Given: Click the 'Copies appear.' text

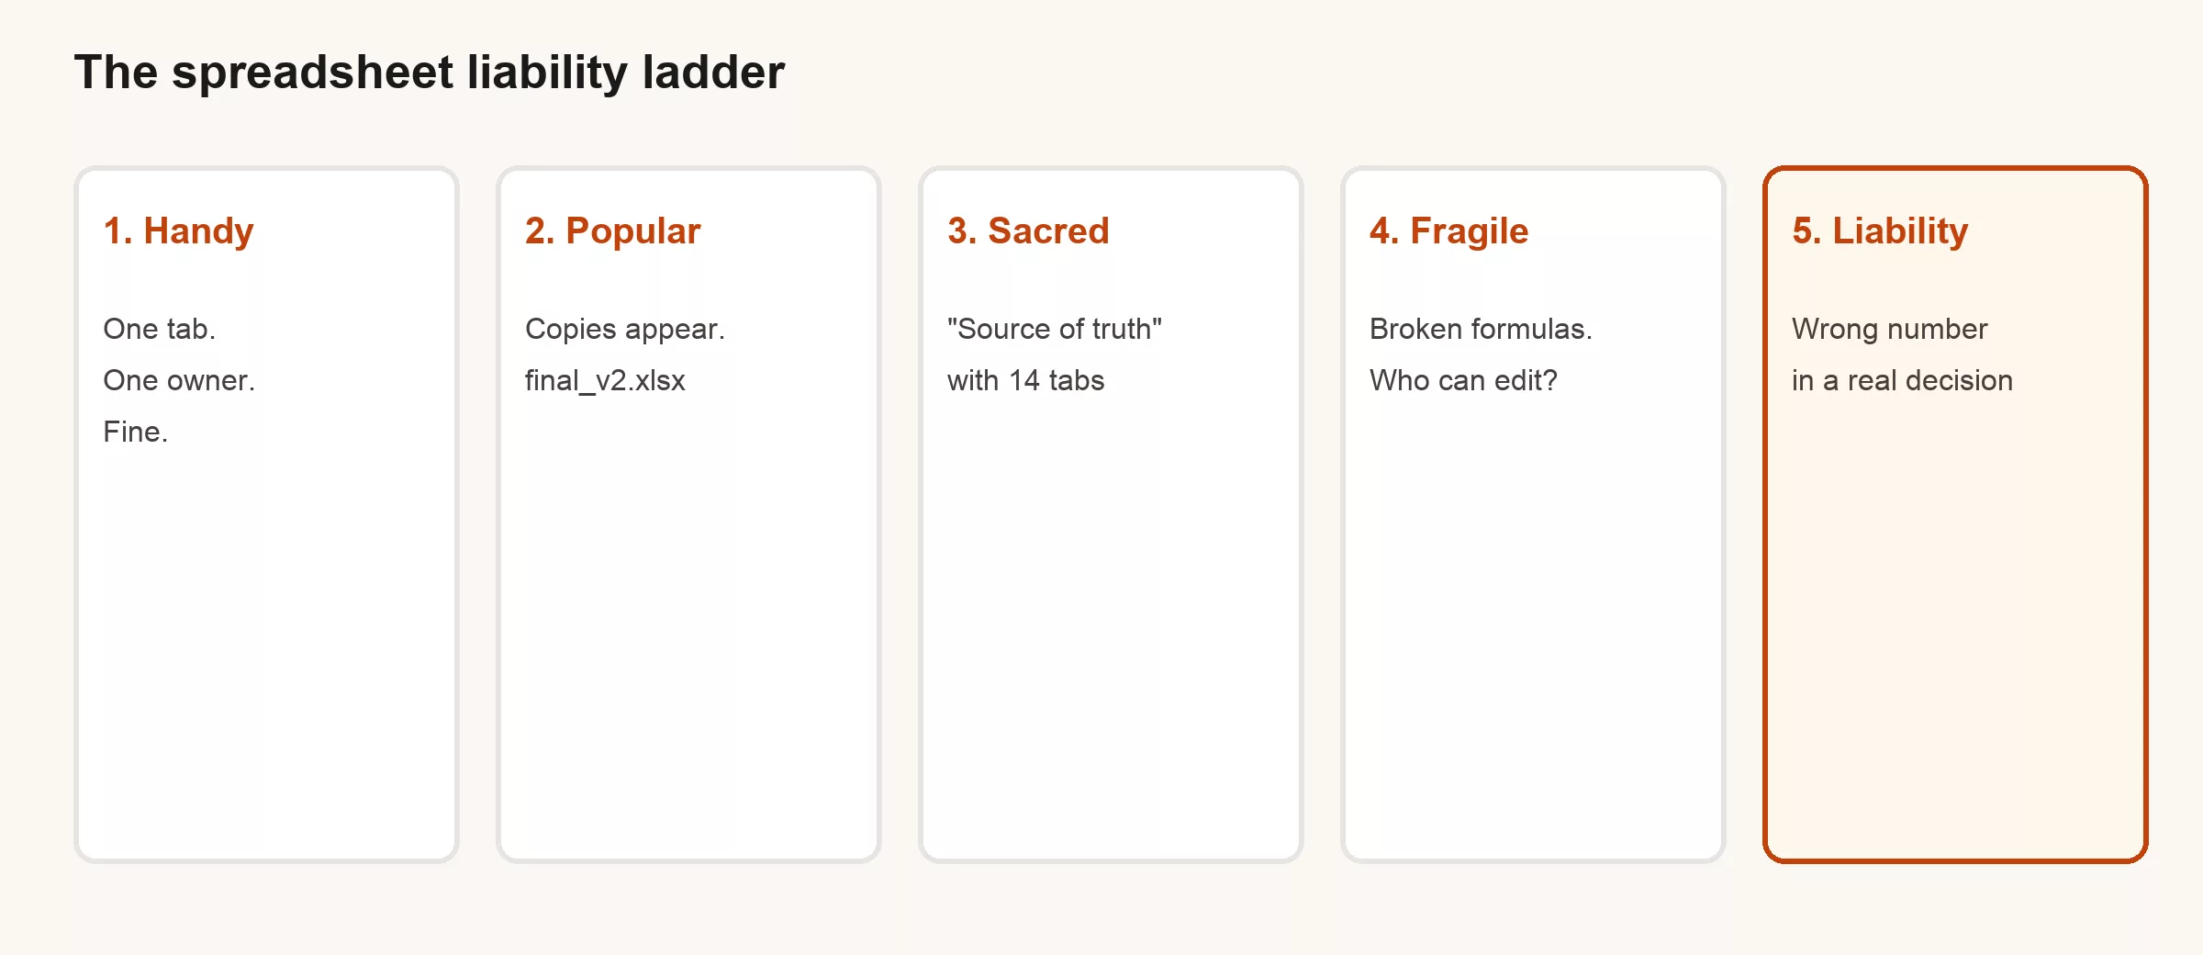Looking at the screenshot, I should (624, 329).
